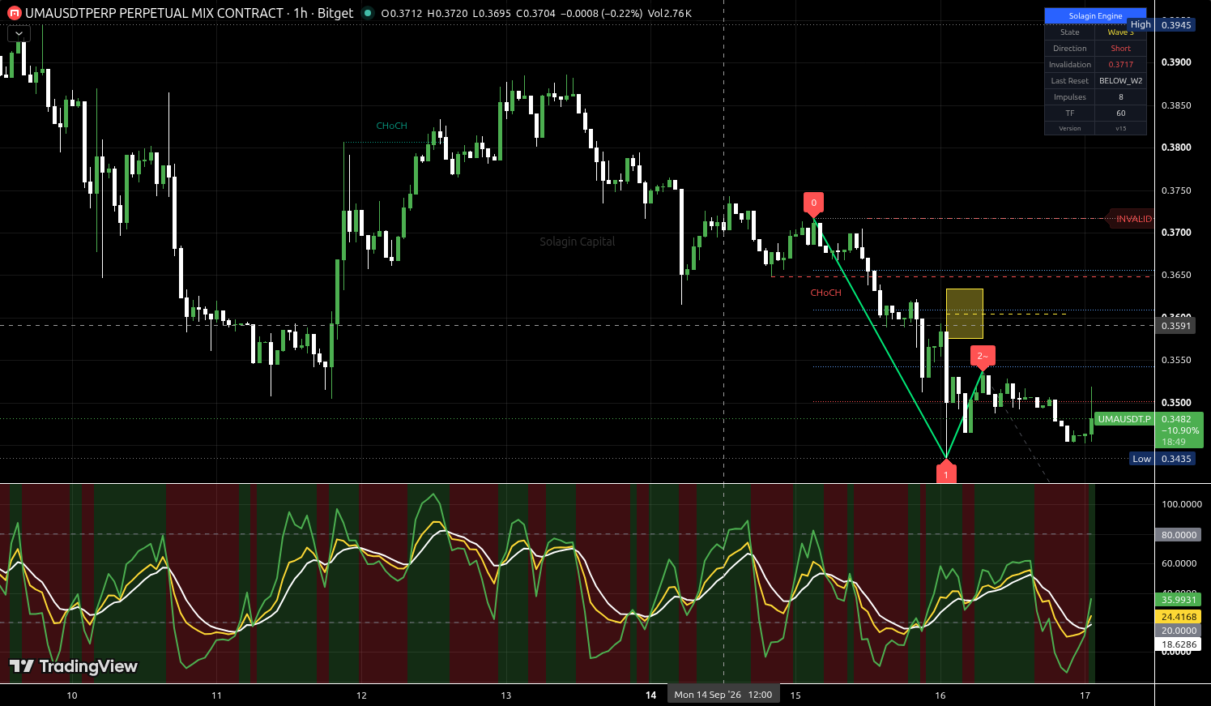
Task: Click the Vol 2.76K legend value
Action: coord(669,14)
